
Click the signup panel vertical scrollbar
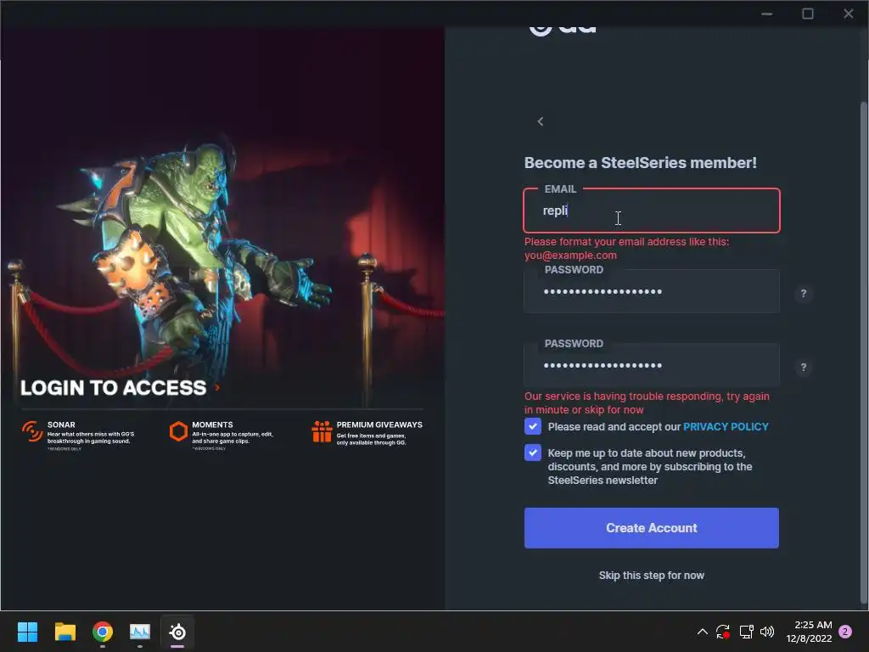[863, 352]
